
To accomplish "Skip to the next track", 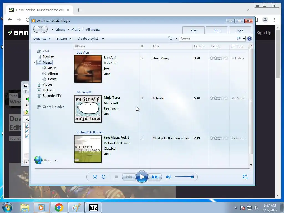I will [155, 177].
